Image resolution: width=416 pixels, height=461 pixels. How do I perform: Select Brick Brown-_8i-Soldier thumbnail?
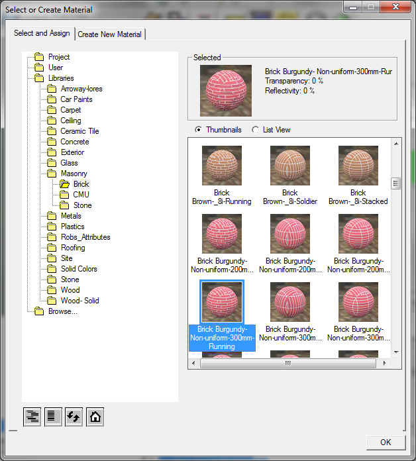(x=290, y=176)
